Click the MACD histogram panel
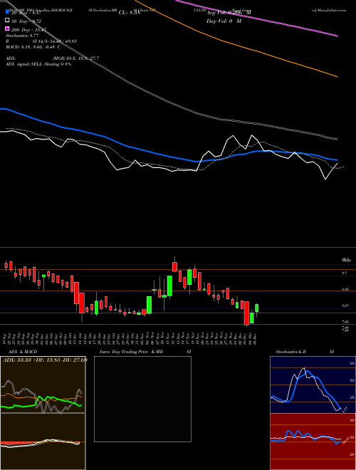356x470 pixels. click(43, 442)
